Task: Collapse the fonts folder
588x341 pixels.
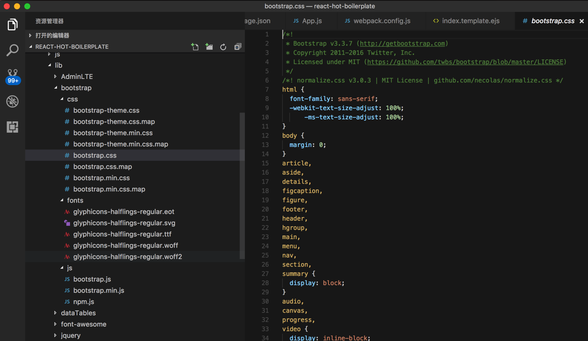Action: click(x=75, y=201)
